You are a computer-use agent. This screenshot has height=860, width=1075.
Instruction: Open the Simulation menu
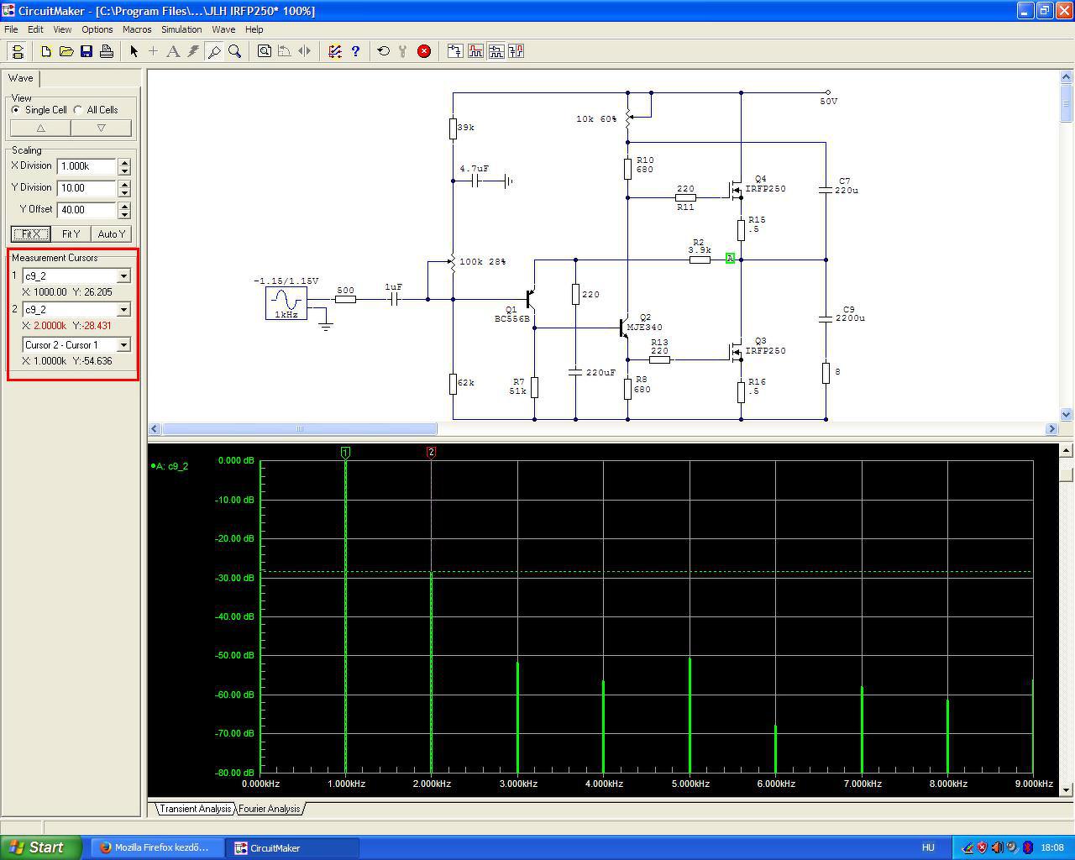[x=181, y=29]
